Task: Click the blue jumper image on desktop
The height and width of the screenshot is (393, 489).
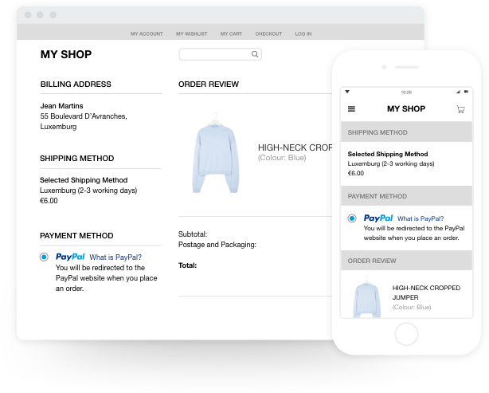Action: tap(214, 157)
